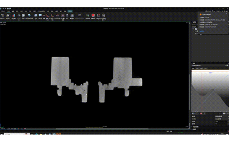
Task: Open the preset dropdown above the histogram
Action: [x=209, y=65]
